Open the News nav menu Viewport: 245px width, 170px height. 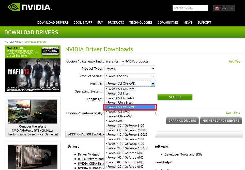188,23
